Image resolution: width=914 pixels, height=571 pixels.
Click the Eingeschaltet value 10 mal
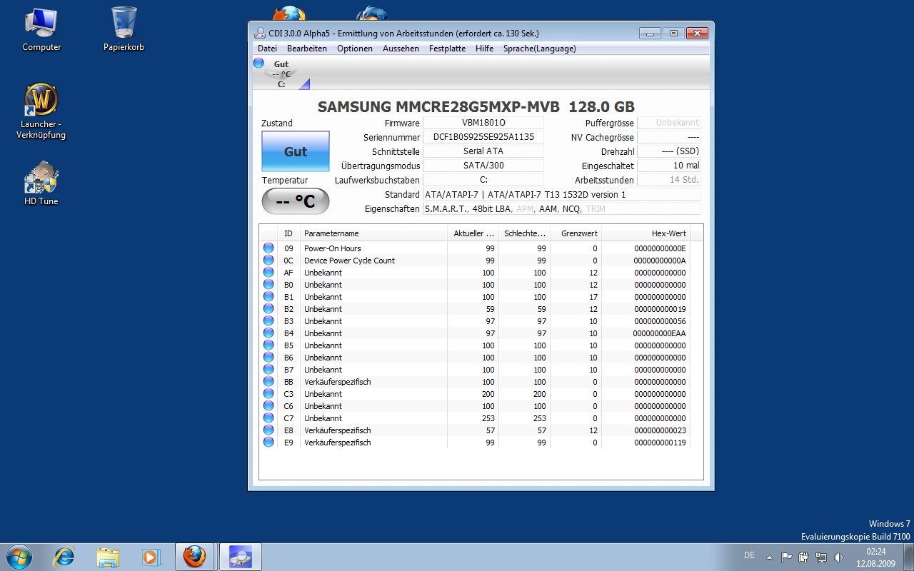(x=669, y=166)
